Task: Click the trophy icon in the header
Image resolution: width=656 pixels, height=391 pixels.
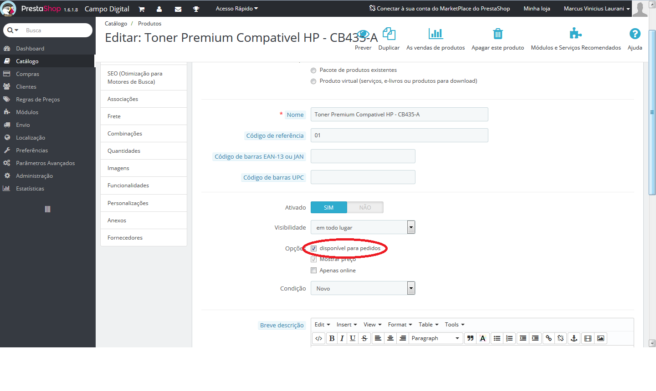Action: (x=196, y=9)
